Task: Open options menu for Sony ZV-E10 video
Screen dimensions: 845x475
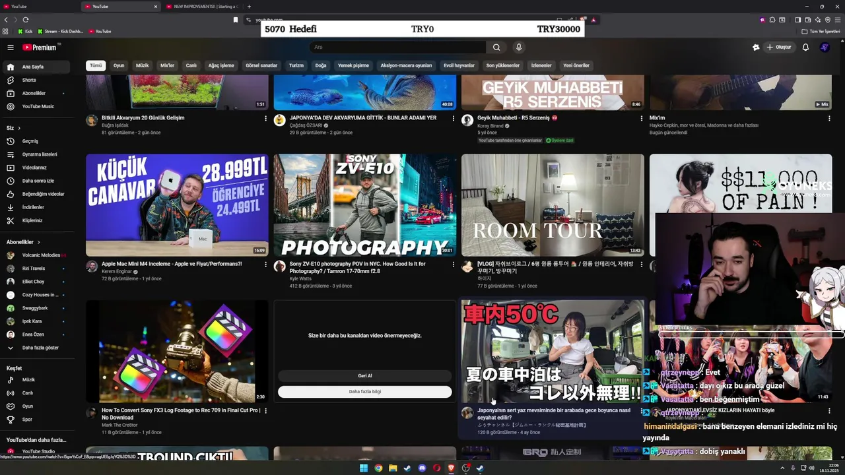Action: (453, 264)
